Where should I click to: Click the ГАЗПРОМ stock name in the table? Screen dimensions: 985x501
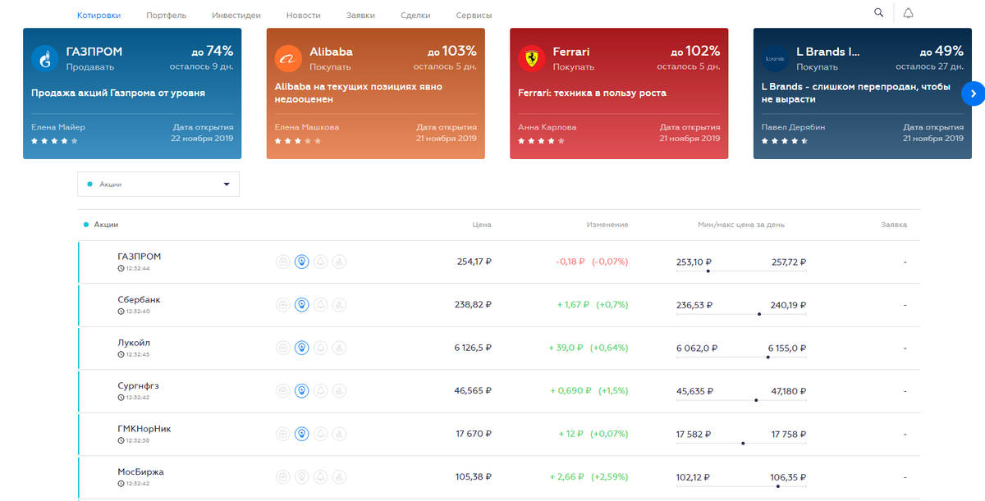[140, 257]
